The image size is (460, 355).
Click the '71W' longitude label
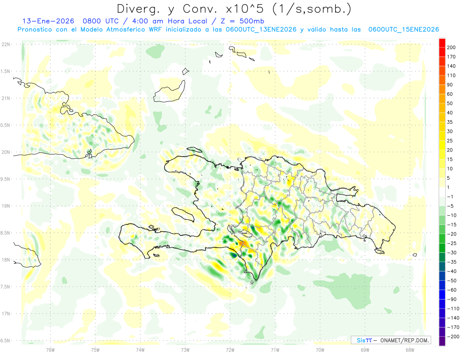[275, 350]
